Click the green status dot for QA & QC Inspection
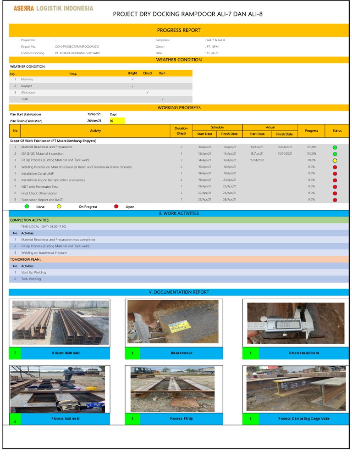This screenshot has height=470, width=352. pyautogui.click(x=335, y=154)
